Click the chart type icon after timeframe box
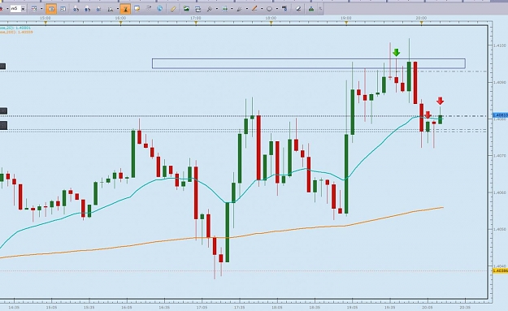This screenshot has height=311, width=508. 34,9
